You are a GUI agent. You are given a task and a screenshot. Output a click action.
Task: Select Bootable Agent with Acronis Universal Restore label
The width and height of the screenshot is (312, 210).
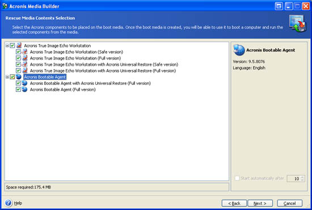[90, 83]
